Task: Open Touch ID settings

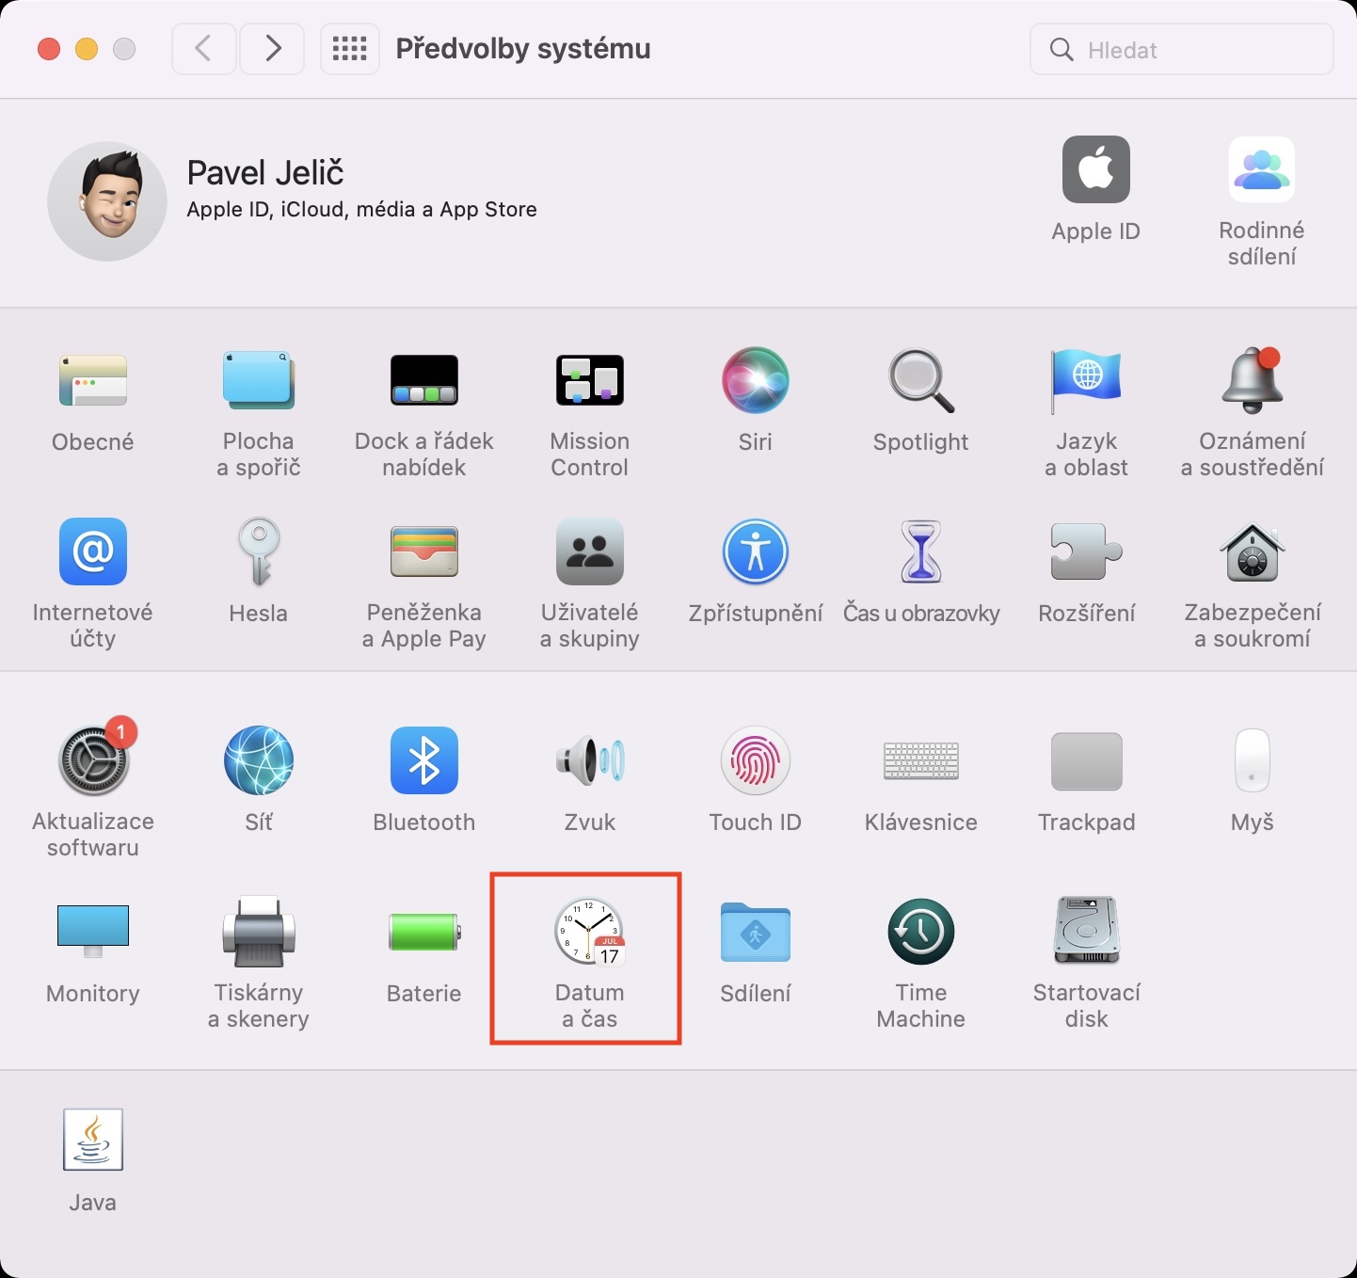Action: [x=756, y=760]
